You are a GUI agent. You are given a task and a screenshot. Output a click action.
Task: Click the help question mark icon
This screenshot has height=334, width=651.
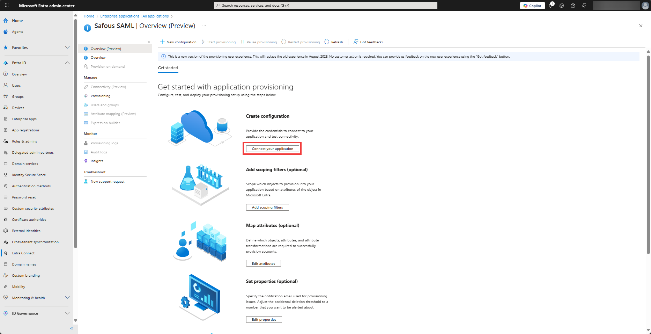click(x=573, y=6)
